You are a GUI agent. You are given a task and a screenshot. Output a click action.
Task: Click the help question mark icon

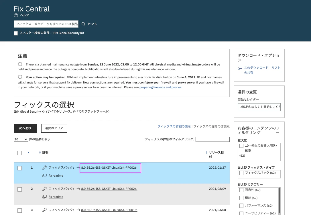click(16, 15)
